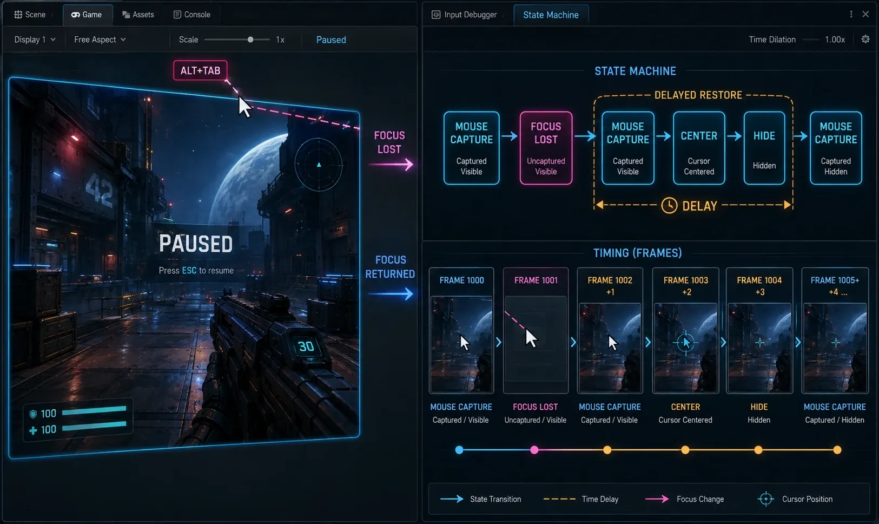Open the FRAME 1004 +3 thumbnail

(759, 348)
